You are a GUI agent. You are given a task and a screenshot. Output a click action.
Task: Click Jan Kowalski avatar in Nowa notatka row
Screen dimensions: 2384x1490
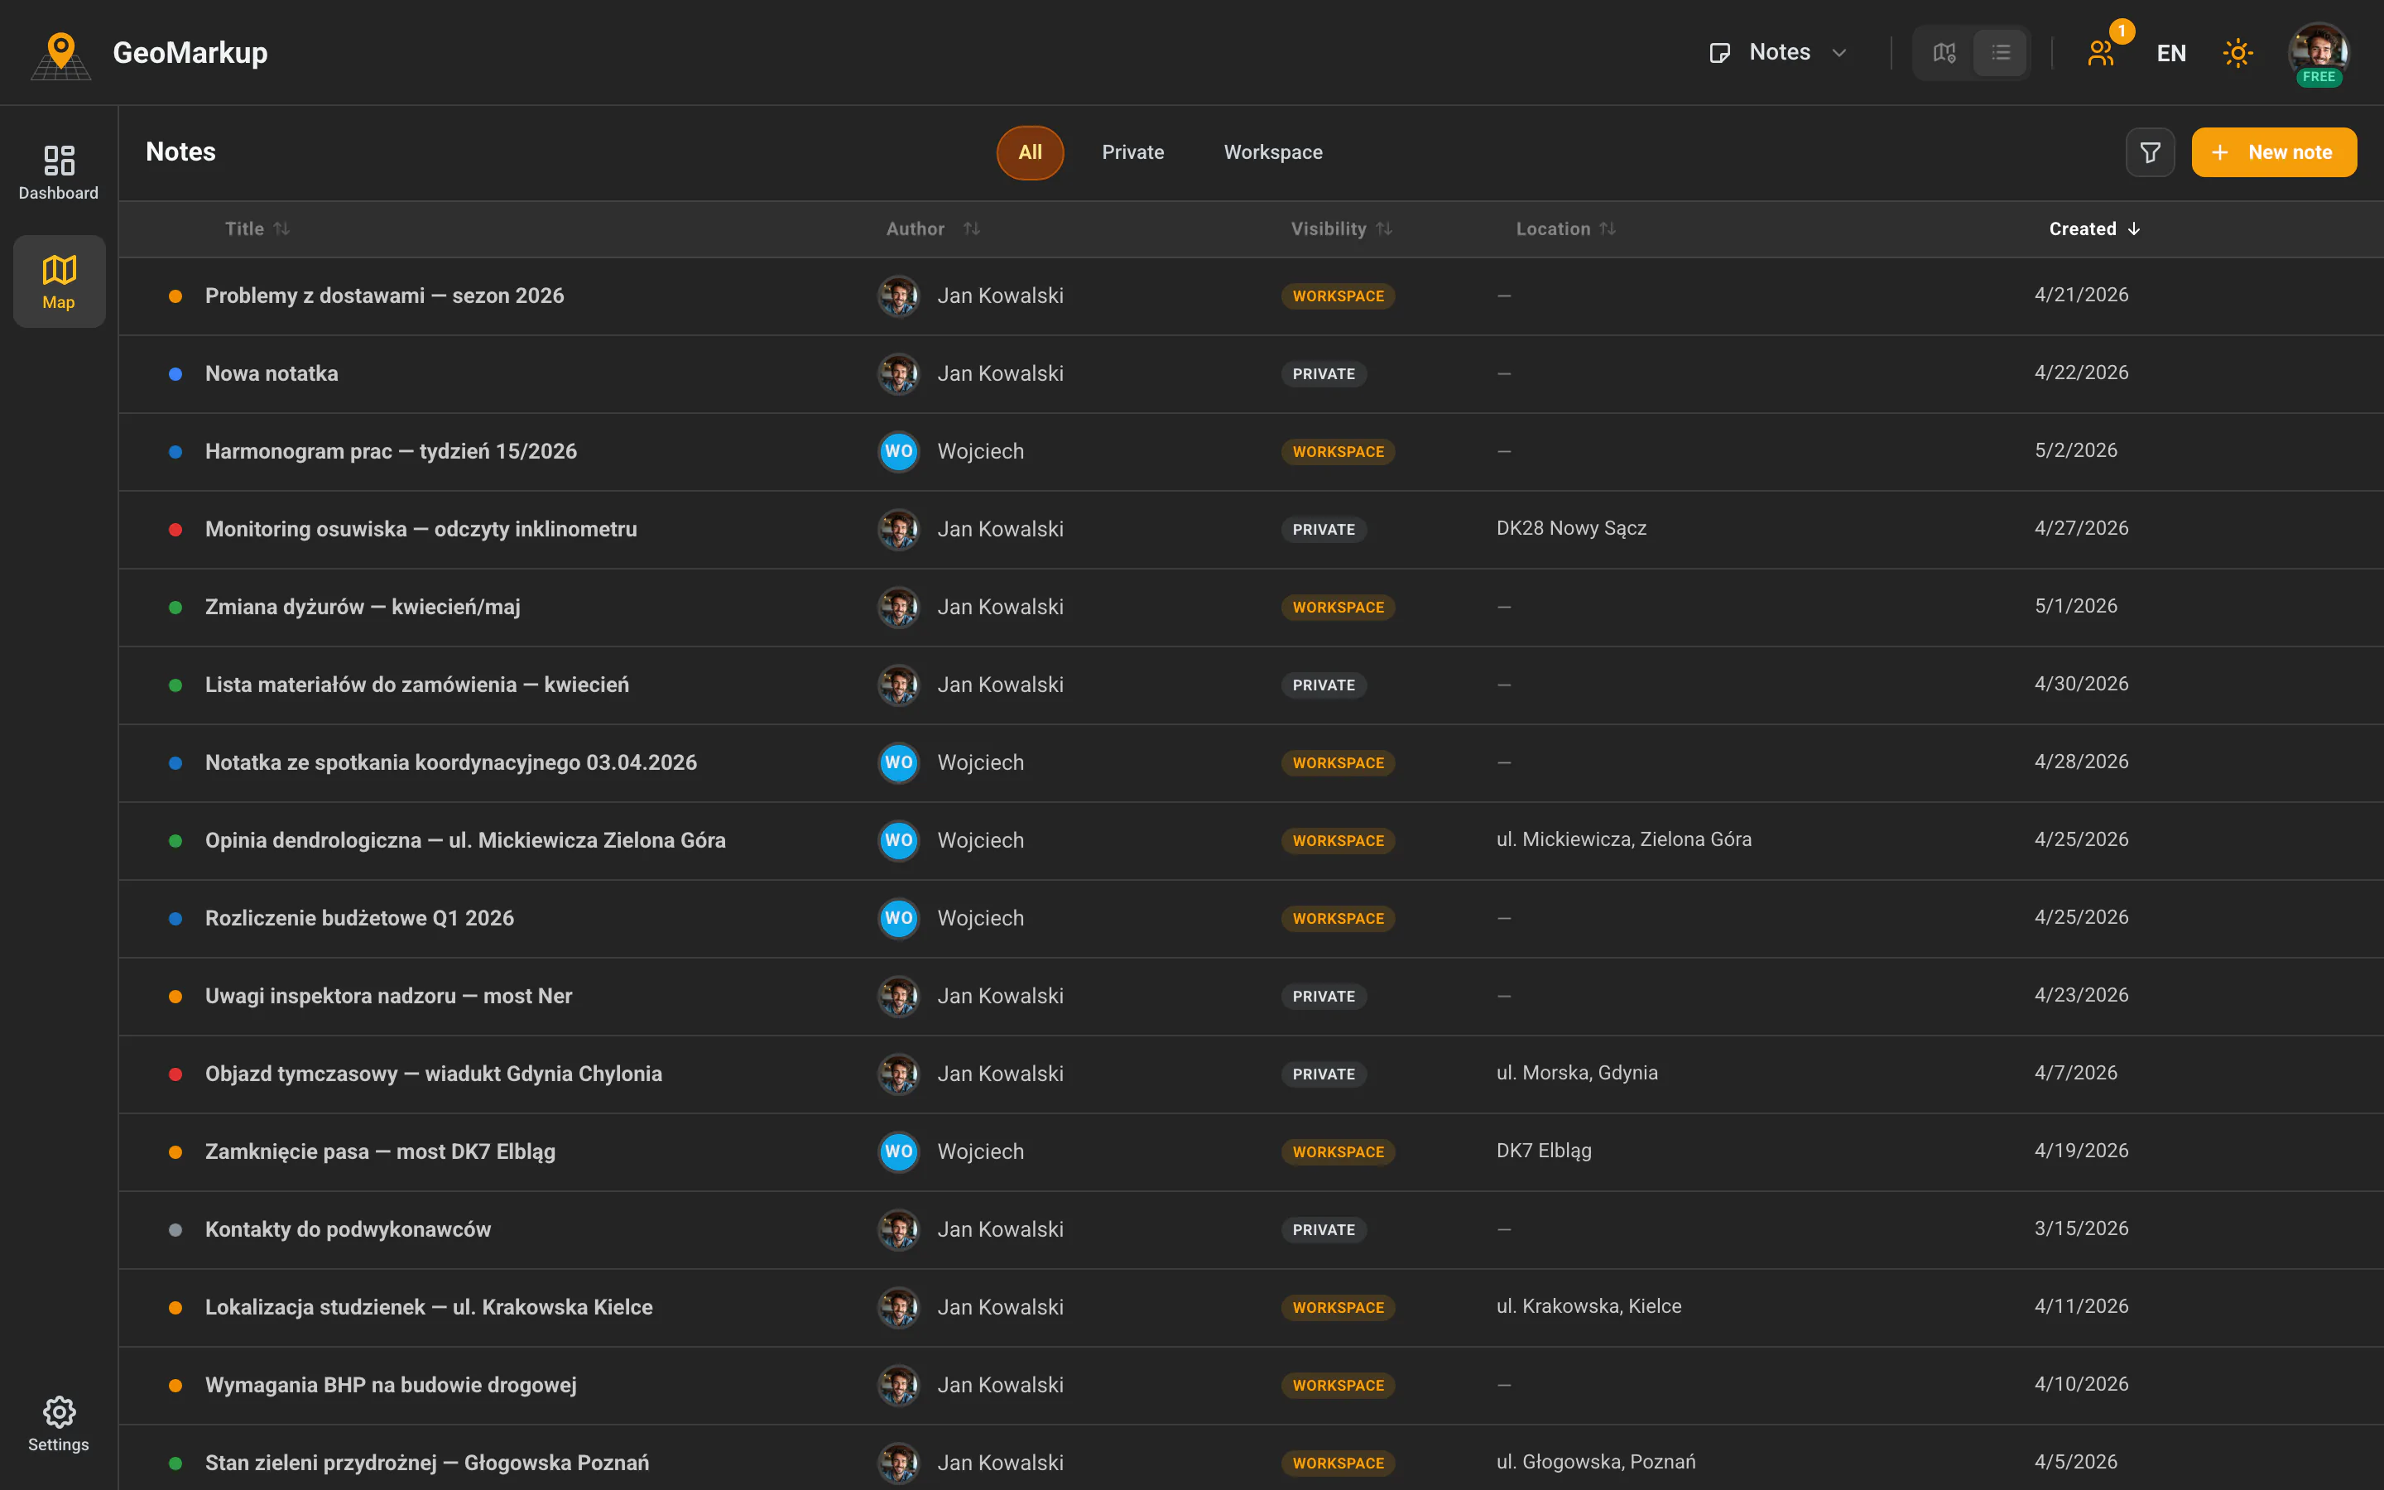pos(898,373)
